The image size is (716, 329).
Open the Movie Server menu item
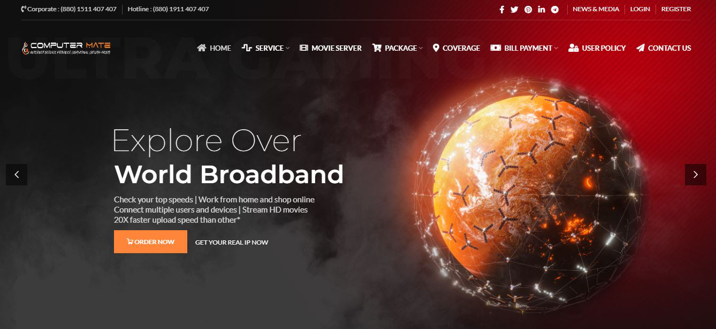tap(331, 48)
